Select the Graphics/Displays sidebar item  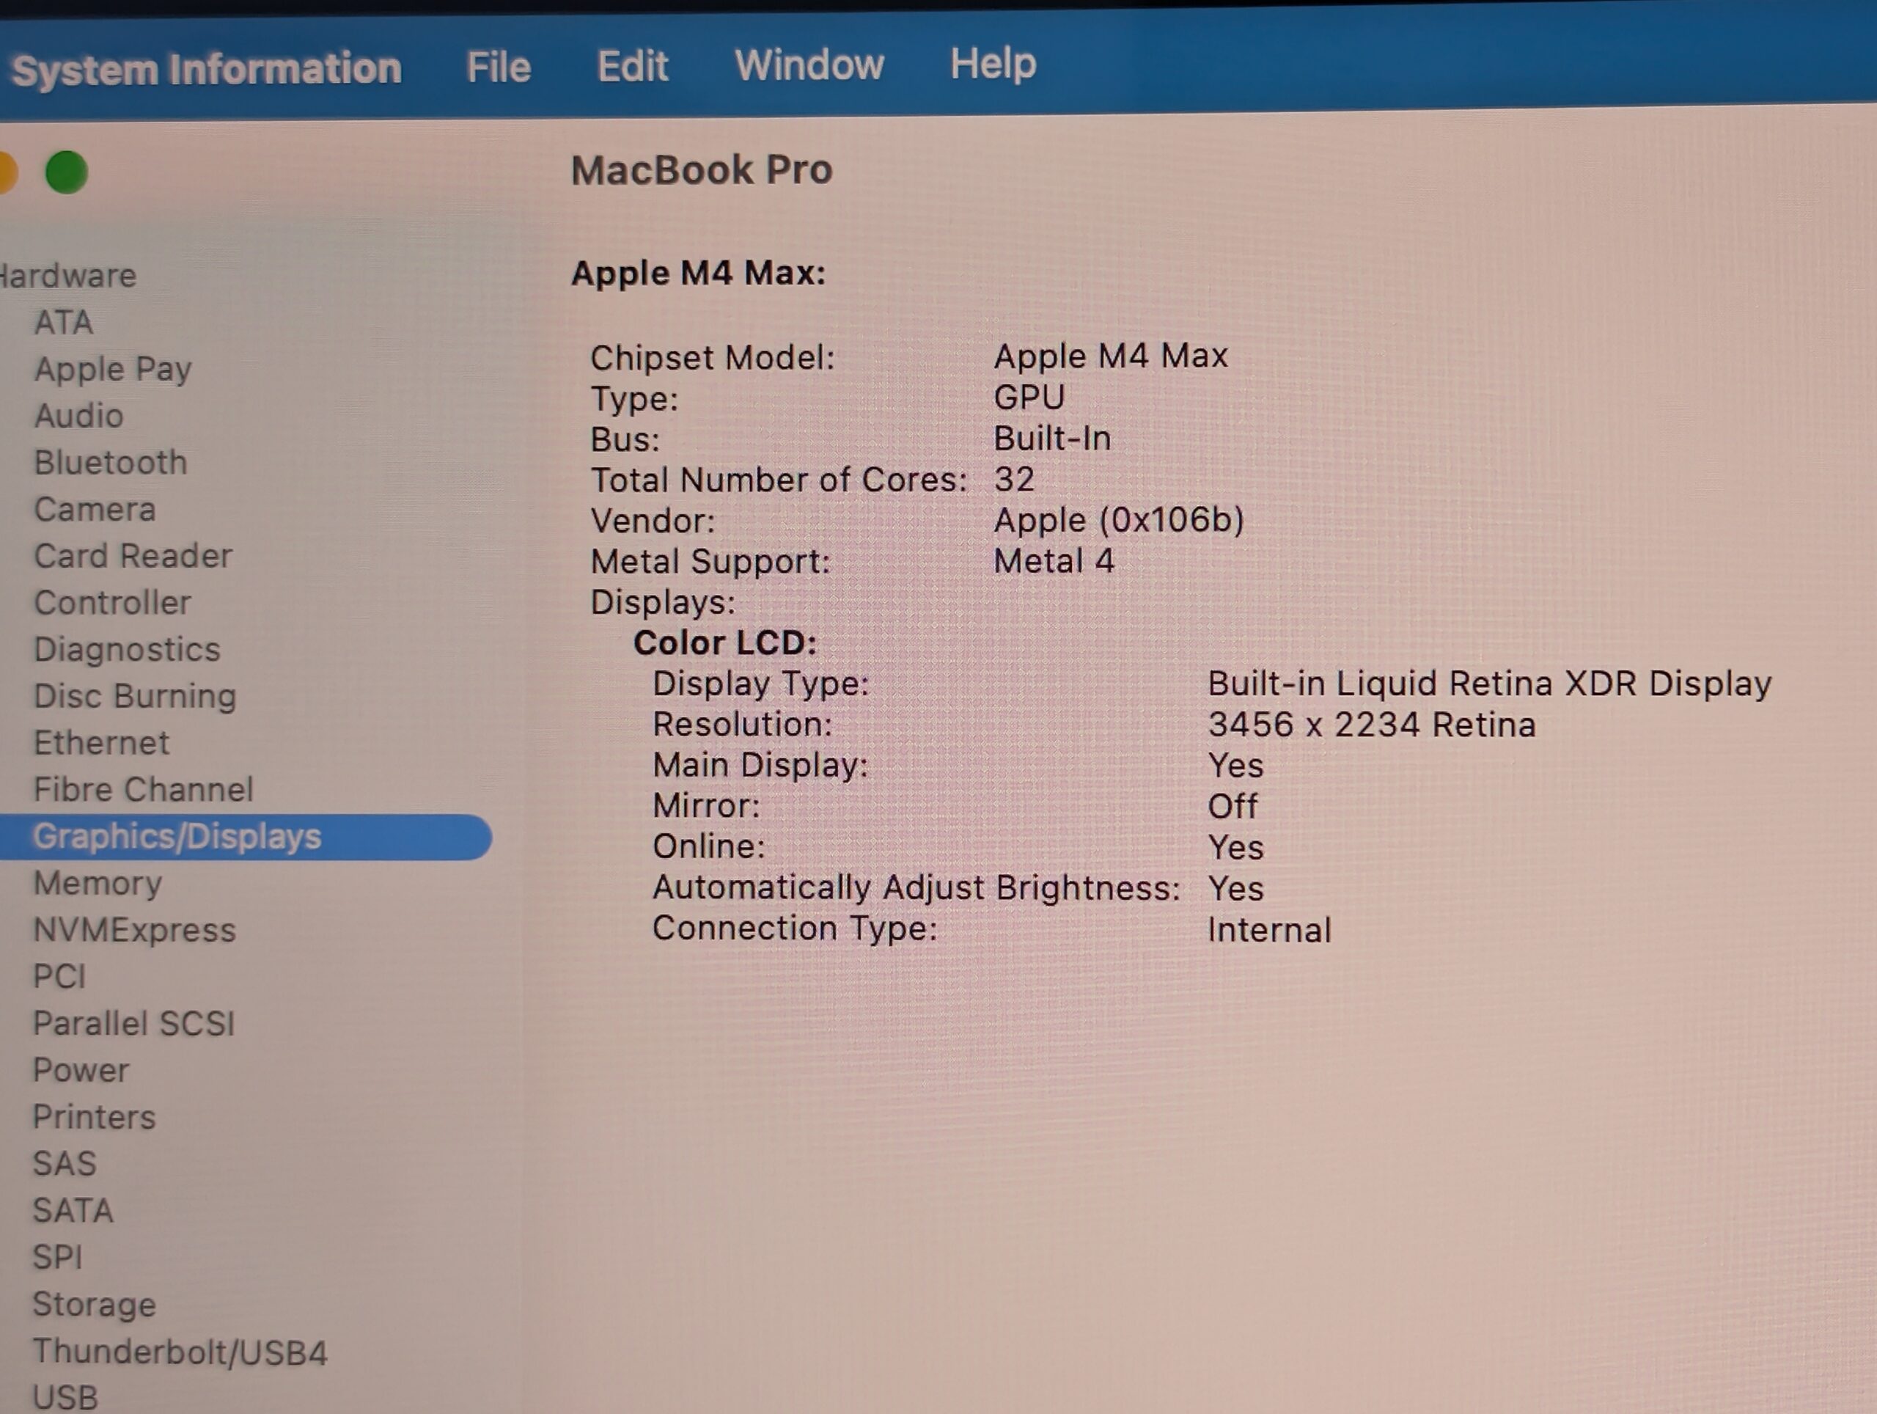[177, 837]
